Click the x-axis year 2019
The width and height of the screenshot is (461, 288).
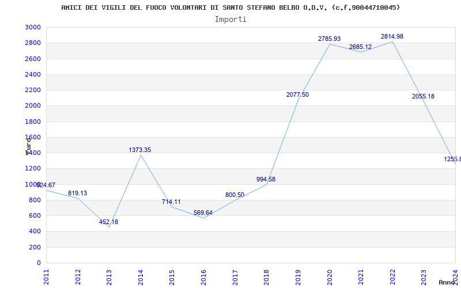[x=298, y=277]
